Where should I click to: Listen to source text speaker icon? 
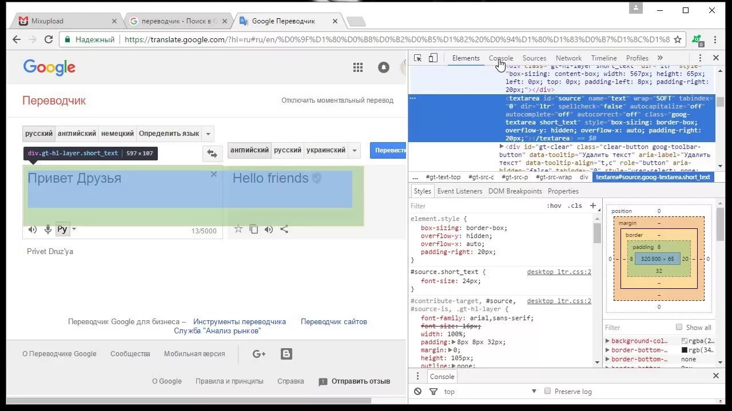33,229
